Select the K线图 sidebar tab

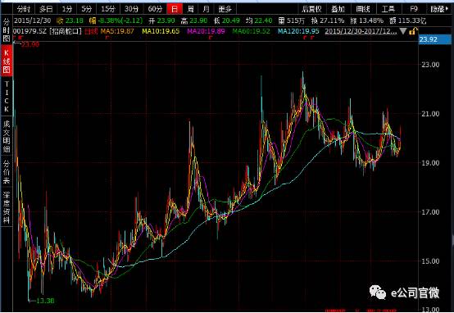pos(7,61)
